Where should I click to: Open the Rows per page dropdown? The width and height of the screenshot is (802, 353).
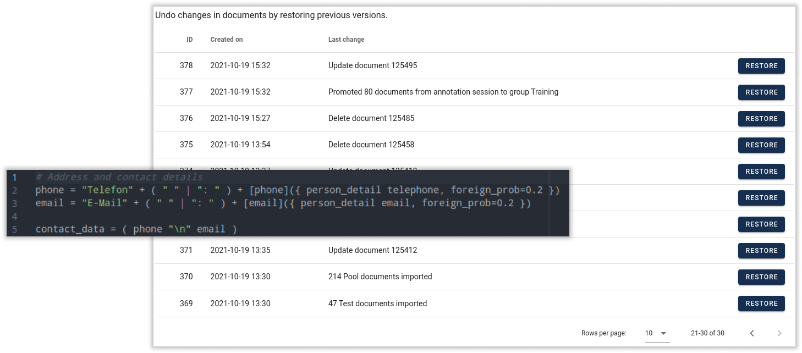click(x=657, y=333)
